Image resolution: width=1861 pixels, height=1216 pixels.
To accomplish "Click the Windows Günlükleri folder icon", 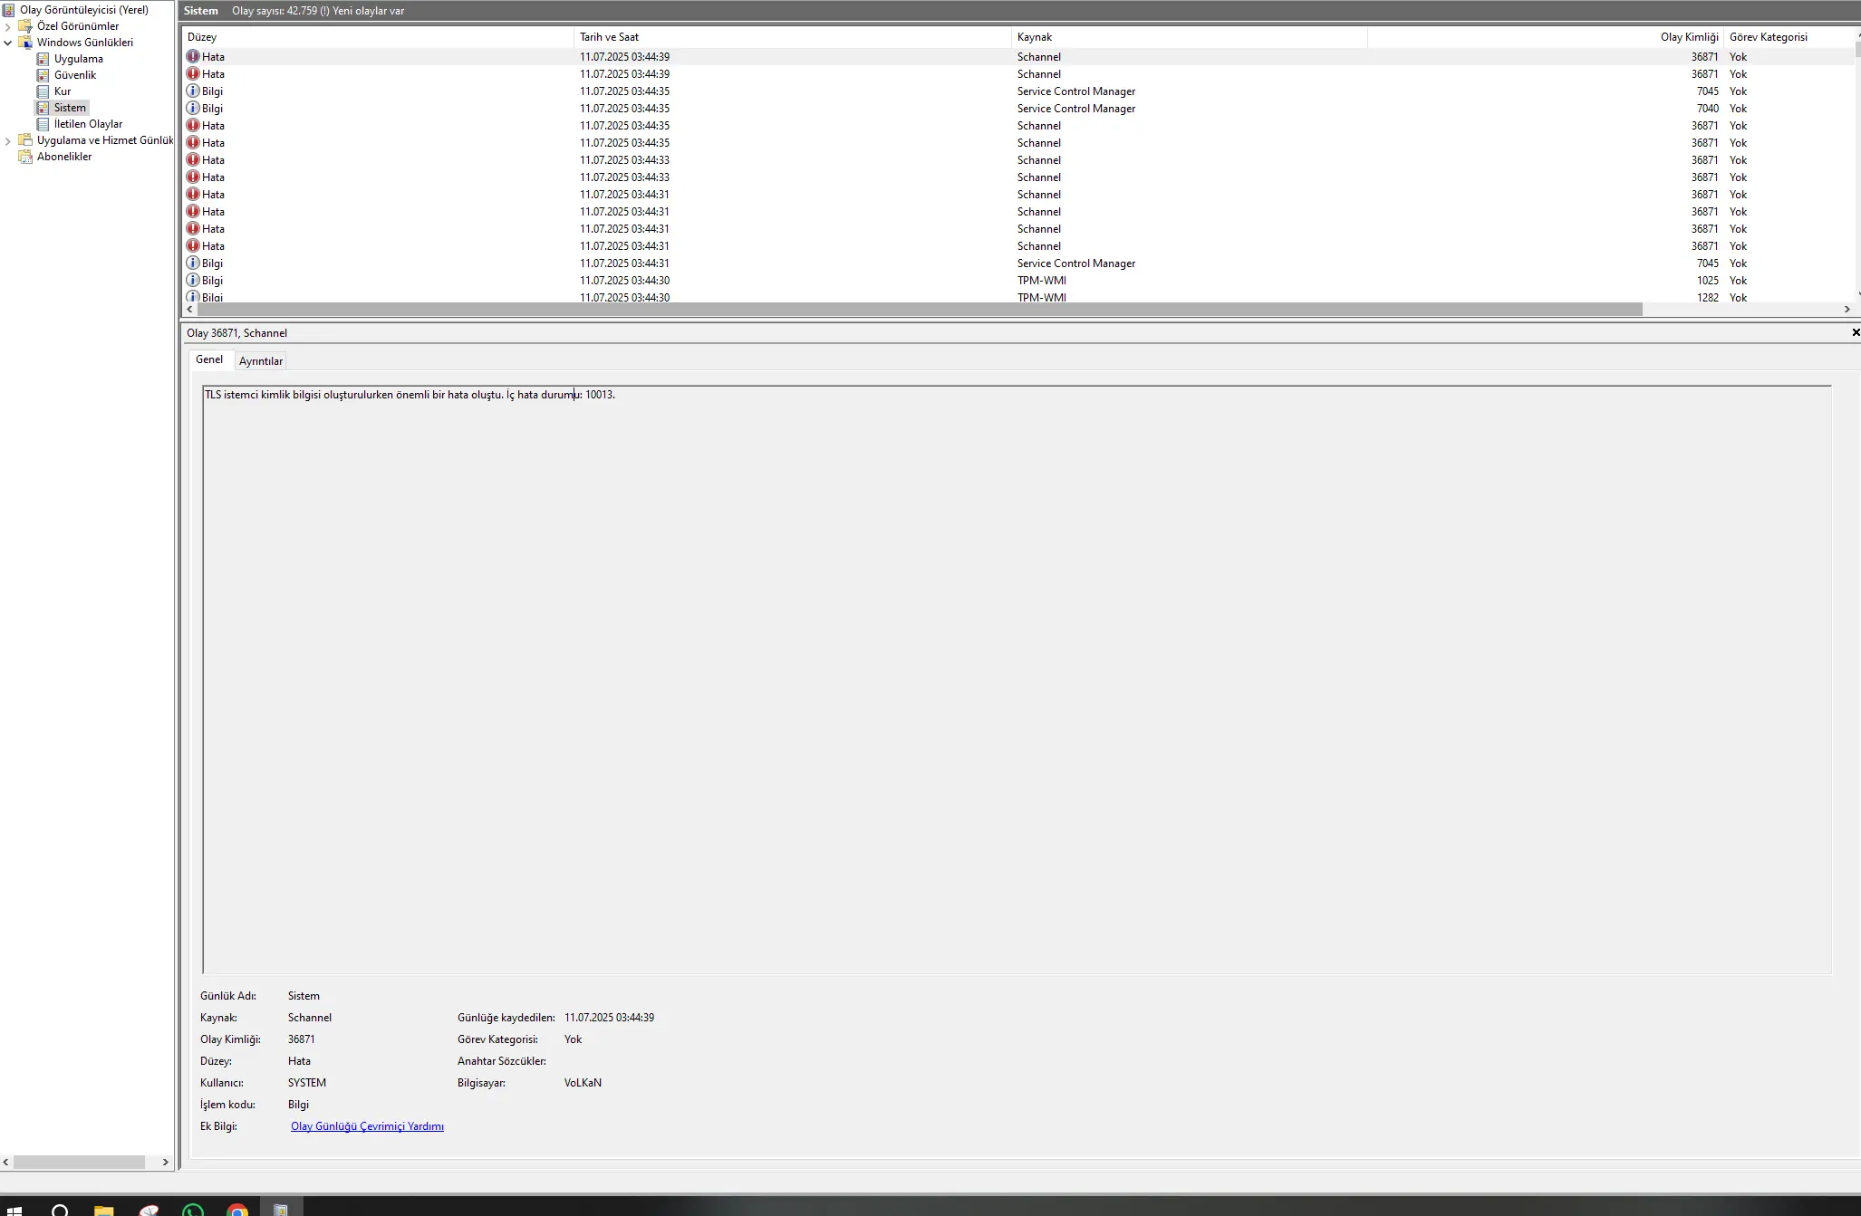I will point(25,43).
